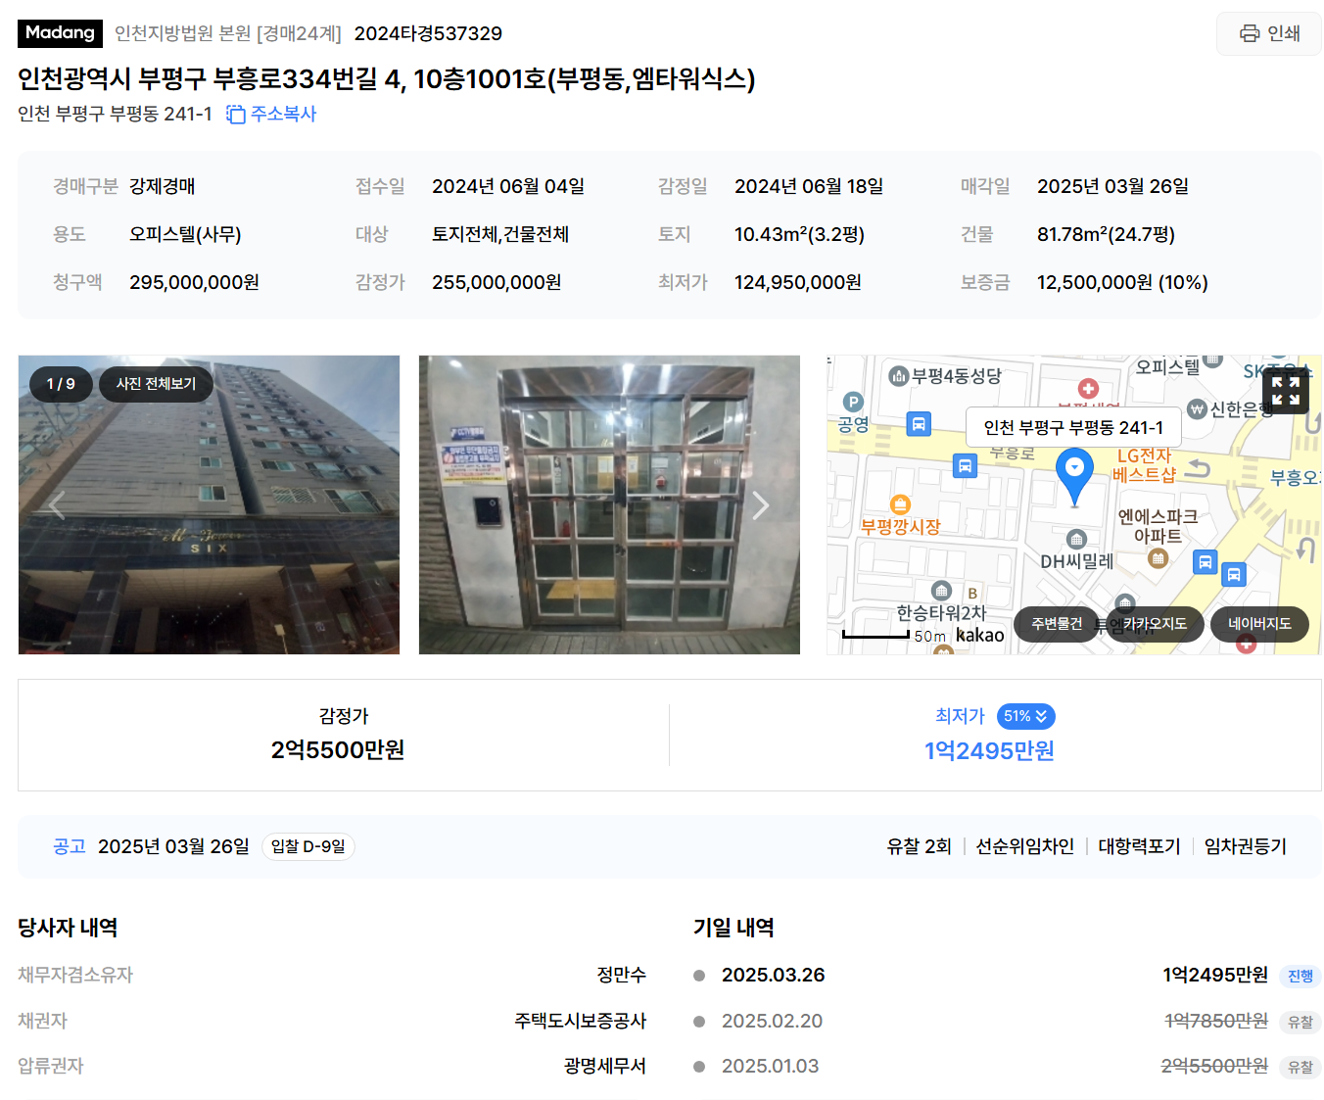Show next photo with right arrow
1324x1100 pixels.
coord(761,505)
